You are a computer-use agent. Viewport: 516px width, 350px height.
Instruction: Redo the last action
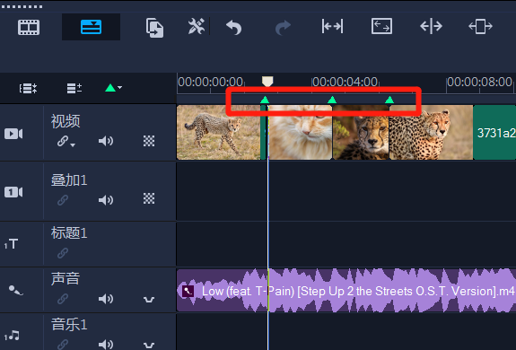click(x=283, y=28)
